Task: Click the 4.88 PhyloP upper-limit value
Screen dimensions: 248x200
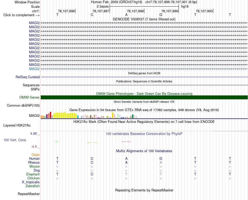Action: 33,134
